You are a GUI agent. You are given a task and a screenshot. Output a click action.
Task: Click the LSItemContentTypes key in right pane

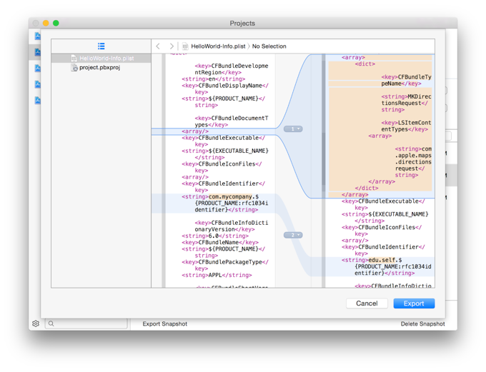[406, 126]
